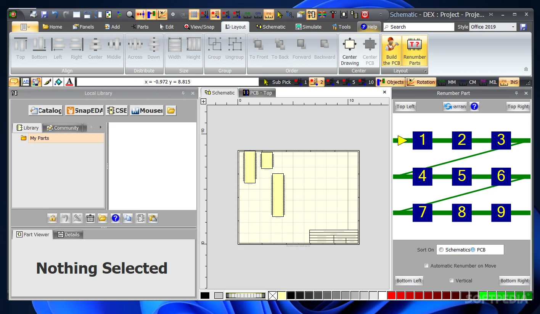
Task: Select the CSE library source
Action: point(117,110)
